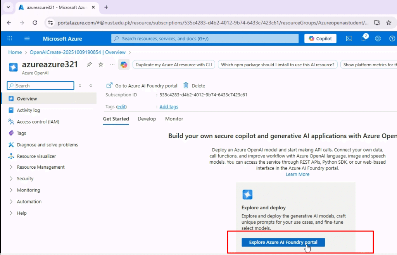Switch to the Monitor tab
397x255 pixels.
click(174, 119)
